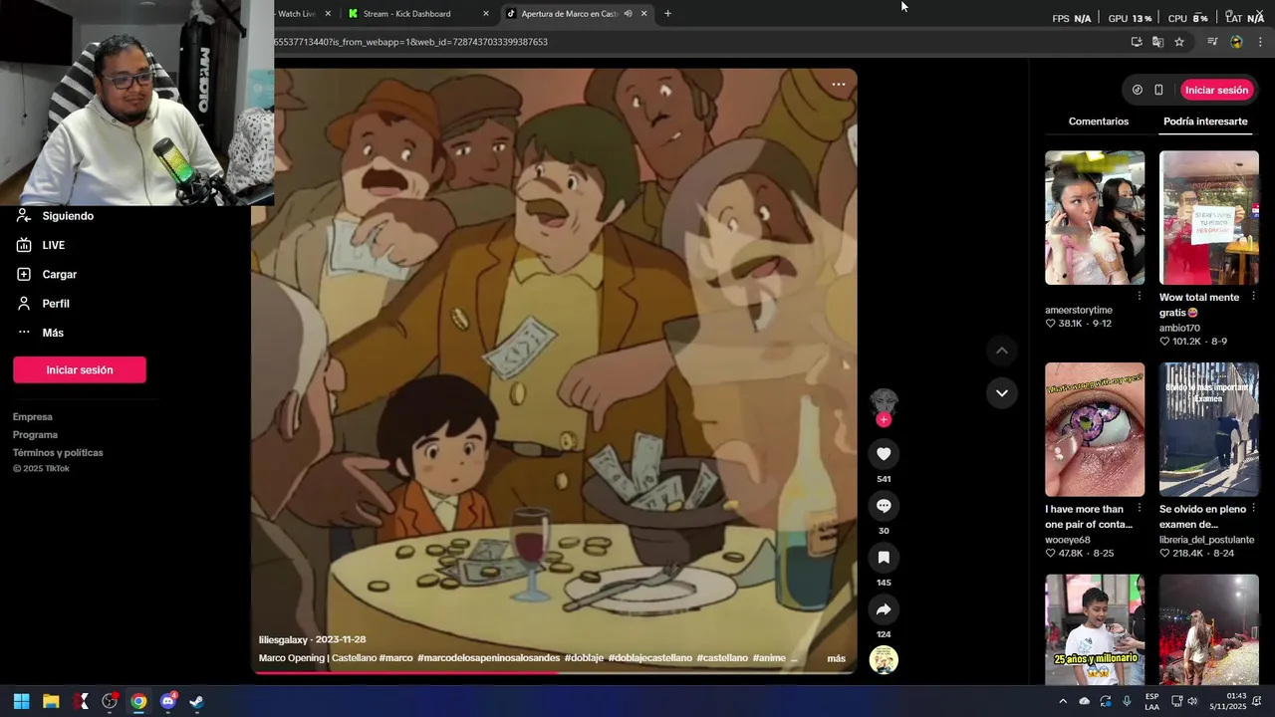Click Iniciar sesión in the top-right header
Image resolution: width=1275 pixels, height=717 pixels.
(x=1216, y=90)
